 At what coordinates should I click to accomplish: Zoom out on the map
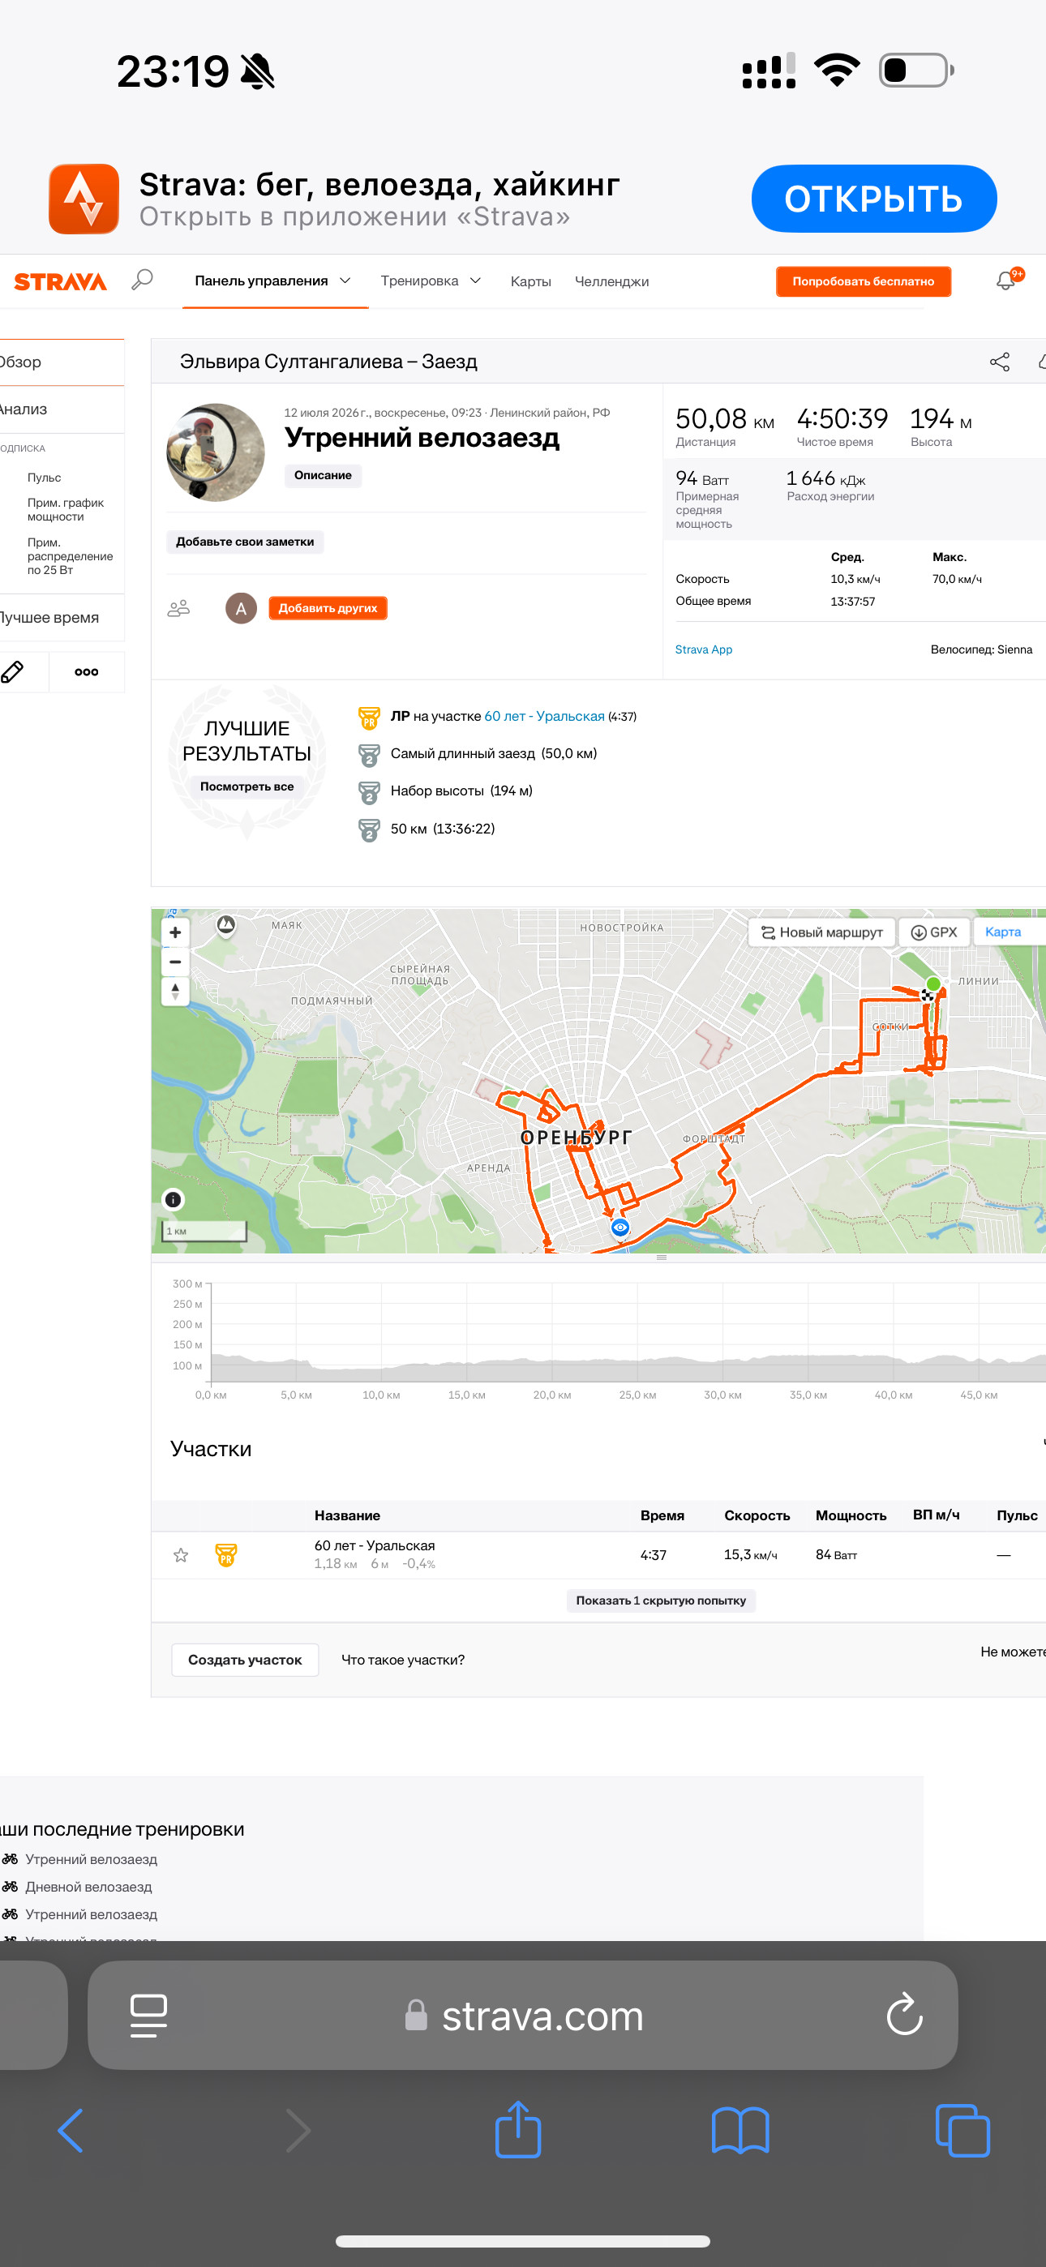tap(175, 962)
